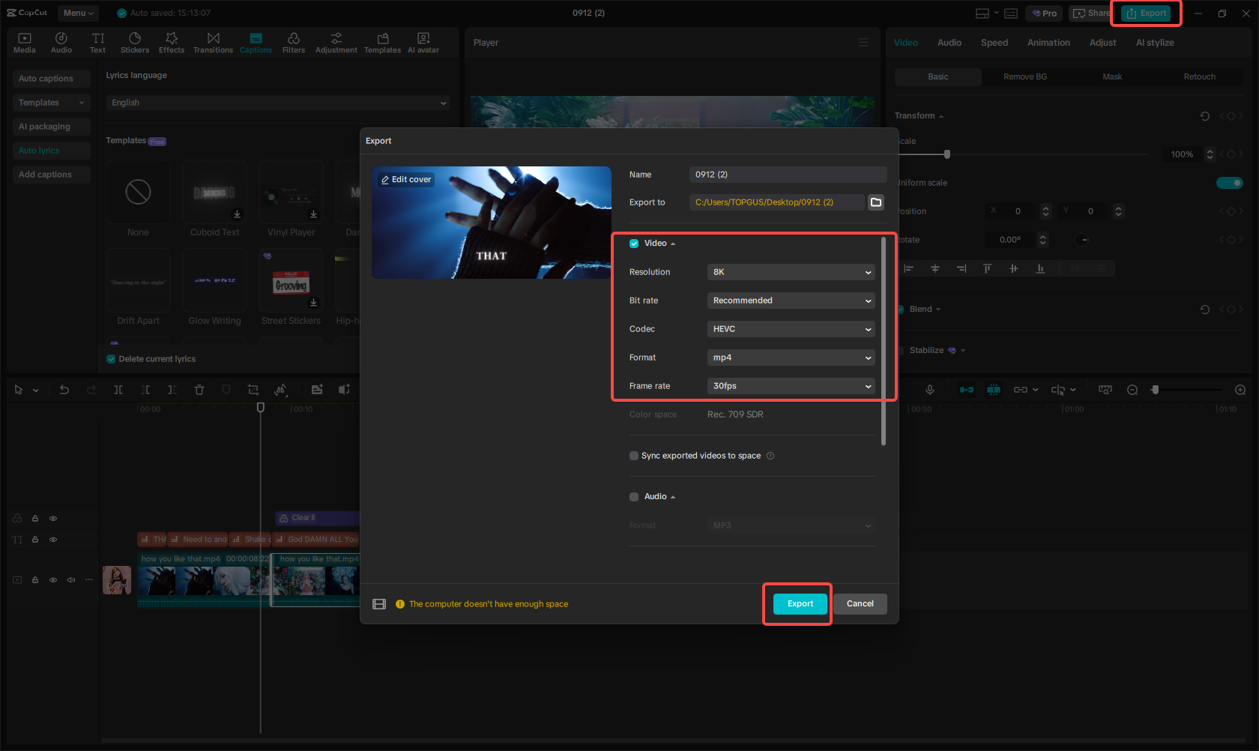Cancel the export dialog
The width and height of the screenshot is (1259, 751).
[x=860, y=603]
